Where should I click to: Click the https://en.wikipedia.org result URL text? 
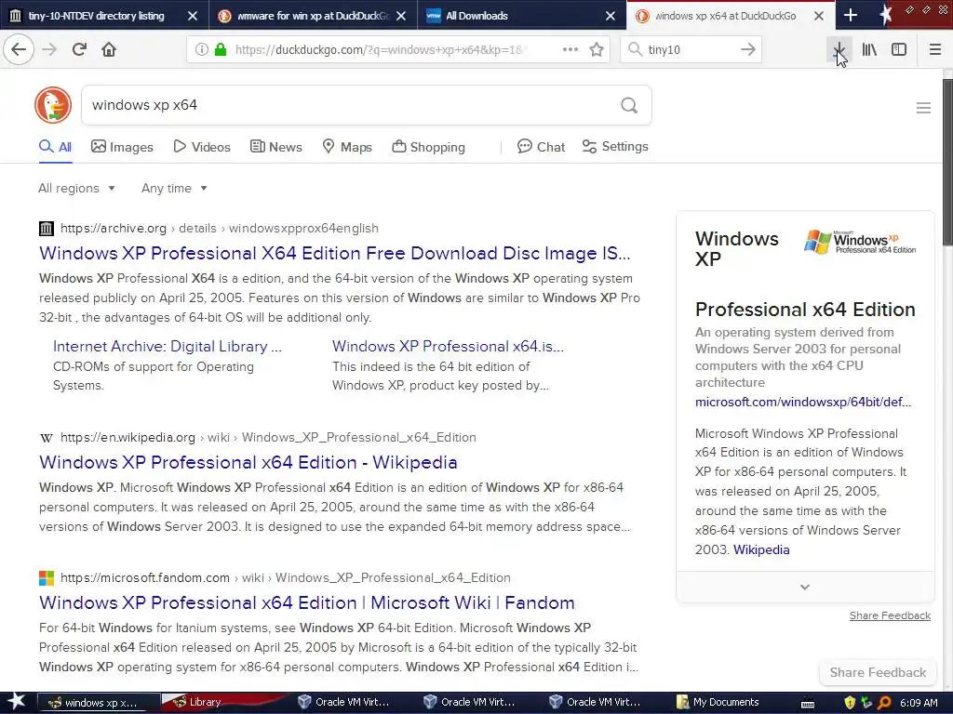point(128,437)
